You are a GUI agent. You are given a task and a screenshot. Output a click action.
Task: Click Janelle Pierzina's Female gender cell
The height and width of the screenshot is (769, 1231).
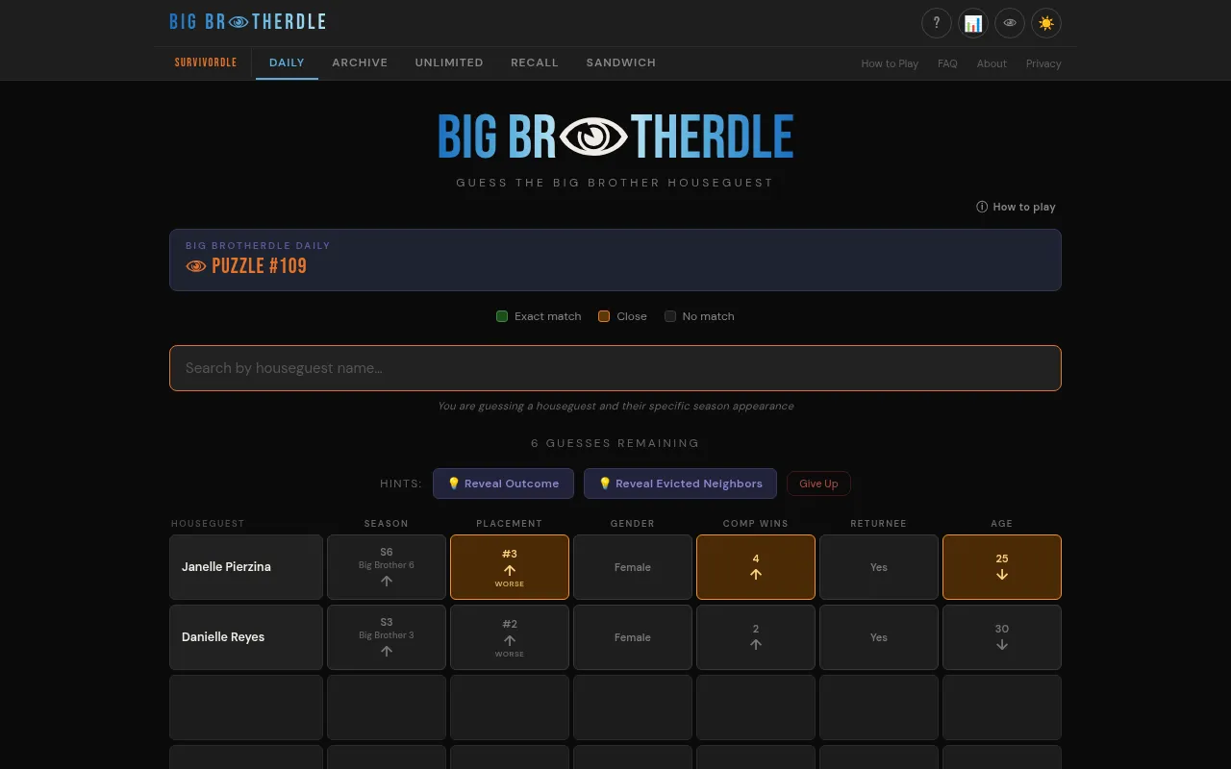[633, 567]
